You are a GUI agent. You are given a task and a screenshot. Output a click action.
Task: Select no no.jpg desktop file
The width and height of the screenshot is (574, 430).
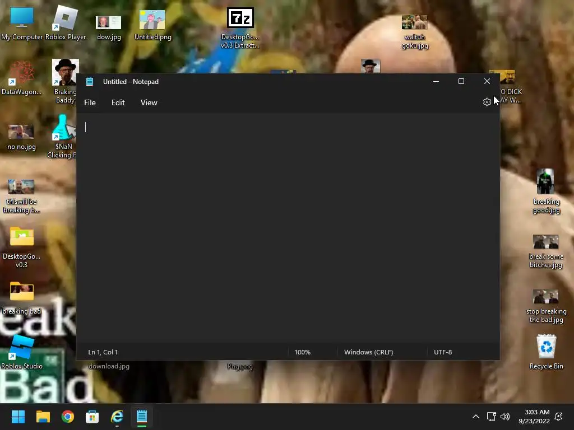[22, 137]
